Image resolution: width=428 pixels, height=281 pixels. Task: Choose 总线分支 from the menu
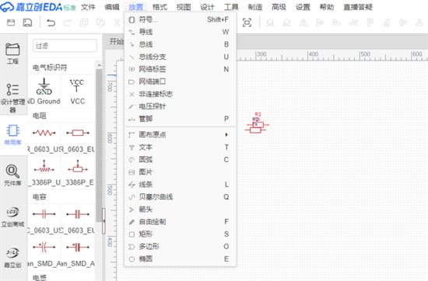pos(181,57)
